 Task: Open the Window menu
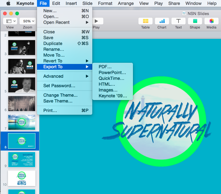(193, 3)
